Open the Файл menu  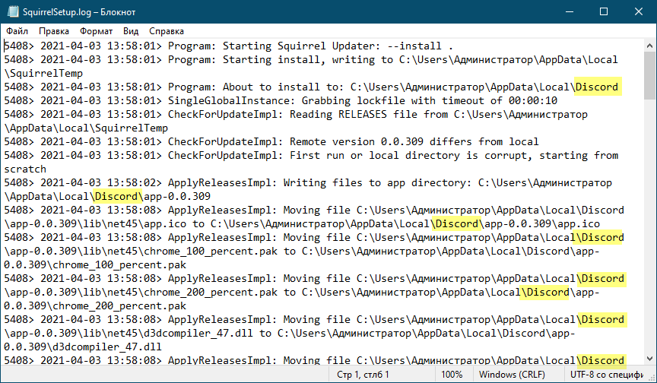[17, 32]
